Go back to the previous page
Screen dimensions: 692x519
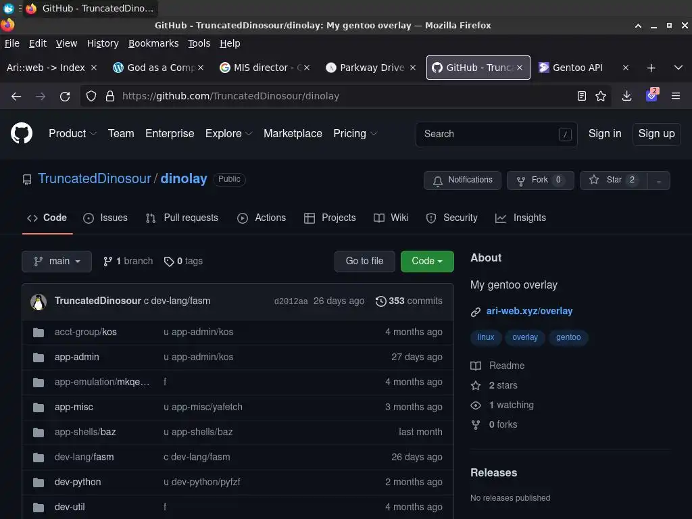tap(16, 96)
